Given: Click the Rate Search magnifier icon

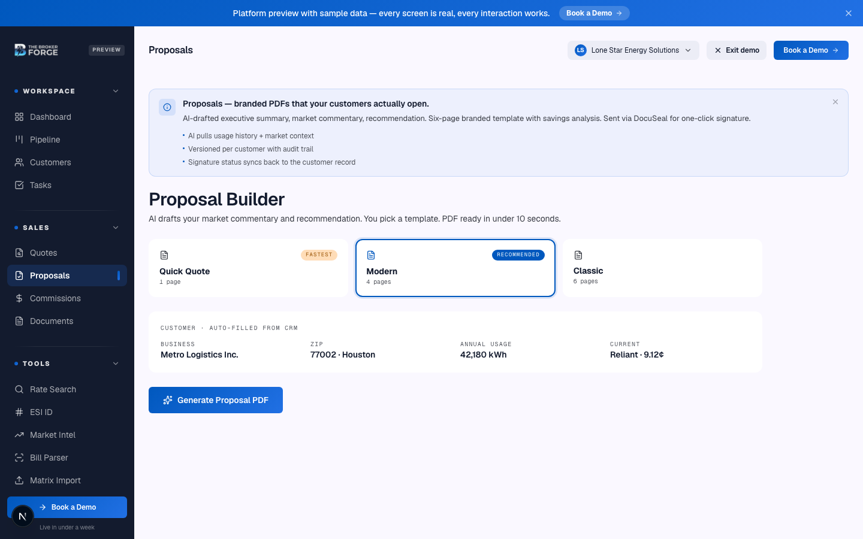Looking at the screenshot, I should click(19, 389).
